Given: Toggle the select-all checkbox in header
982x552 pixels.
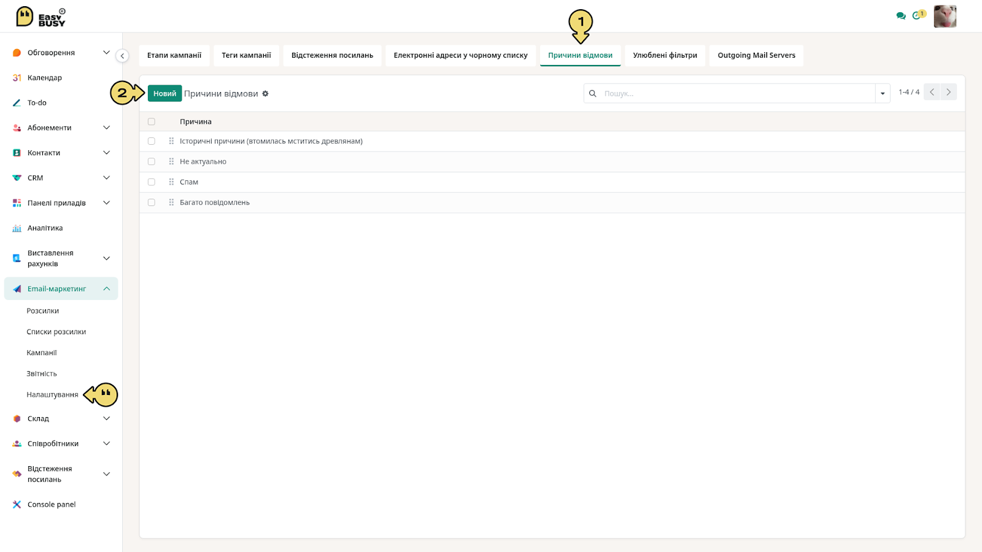Looking at the screenshot, I should (x=152, y=121).
